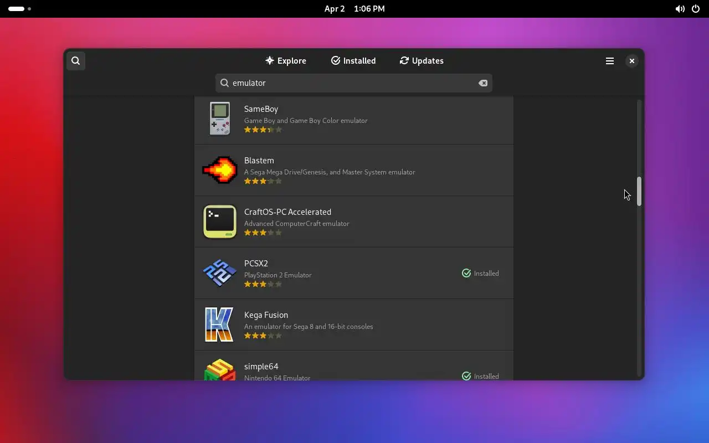Open the PCSX2 title text
Viewport: 709px width, 443px height.
pos(256,264)
